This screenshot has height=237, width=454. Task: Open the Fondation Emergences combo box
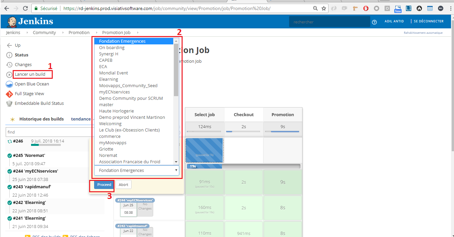tap(137, 170)
